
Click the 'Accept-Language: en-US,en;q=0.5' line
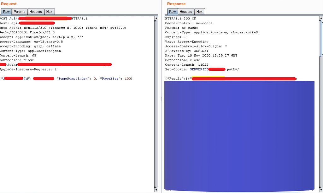coord(31,41)
